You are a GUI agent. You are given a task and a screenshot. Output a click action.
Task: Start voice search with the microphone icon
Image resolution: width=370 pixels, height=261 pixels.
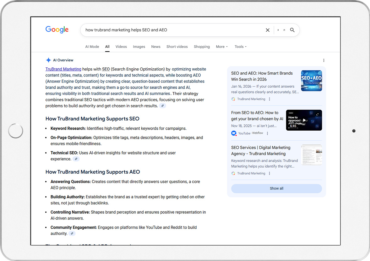[278, 30]
